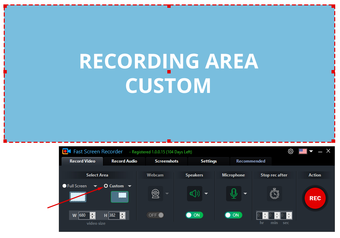This screenshot has width=340, height=238.
Task: Toggle the webcam OFF switch
Action: 155,215
